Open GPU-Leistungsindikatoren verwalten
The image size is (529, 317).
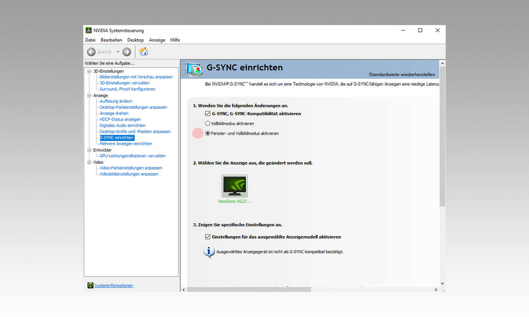[133, 156]
